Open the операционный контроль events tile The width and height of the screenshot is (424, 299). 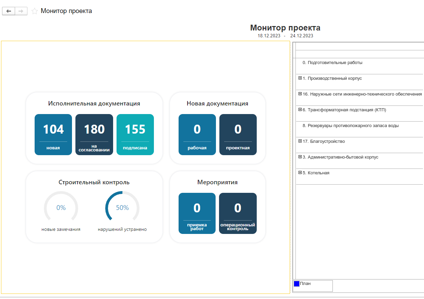coord(238,213)
